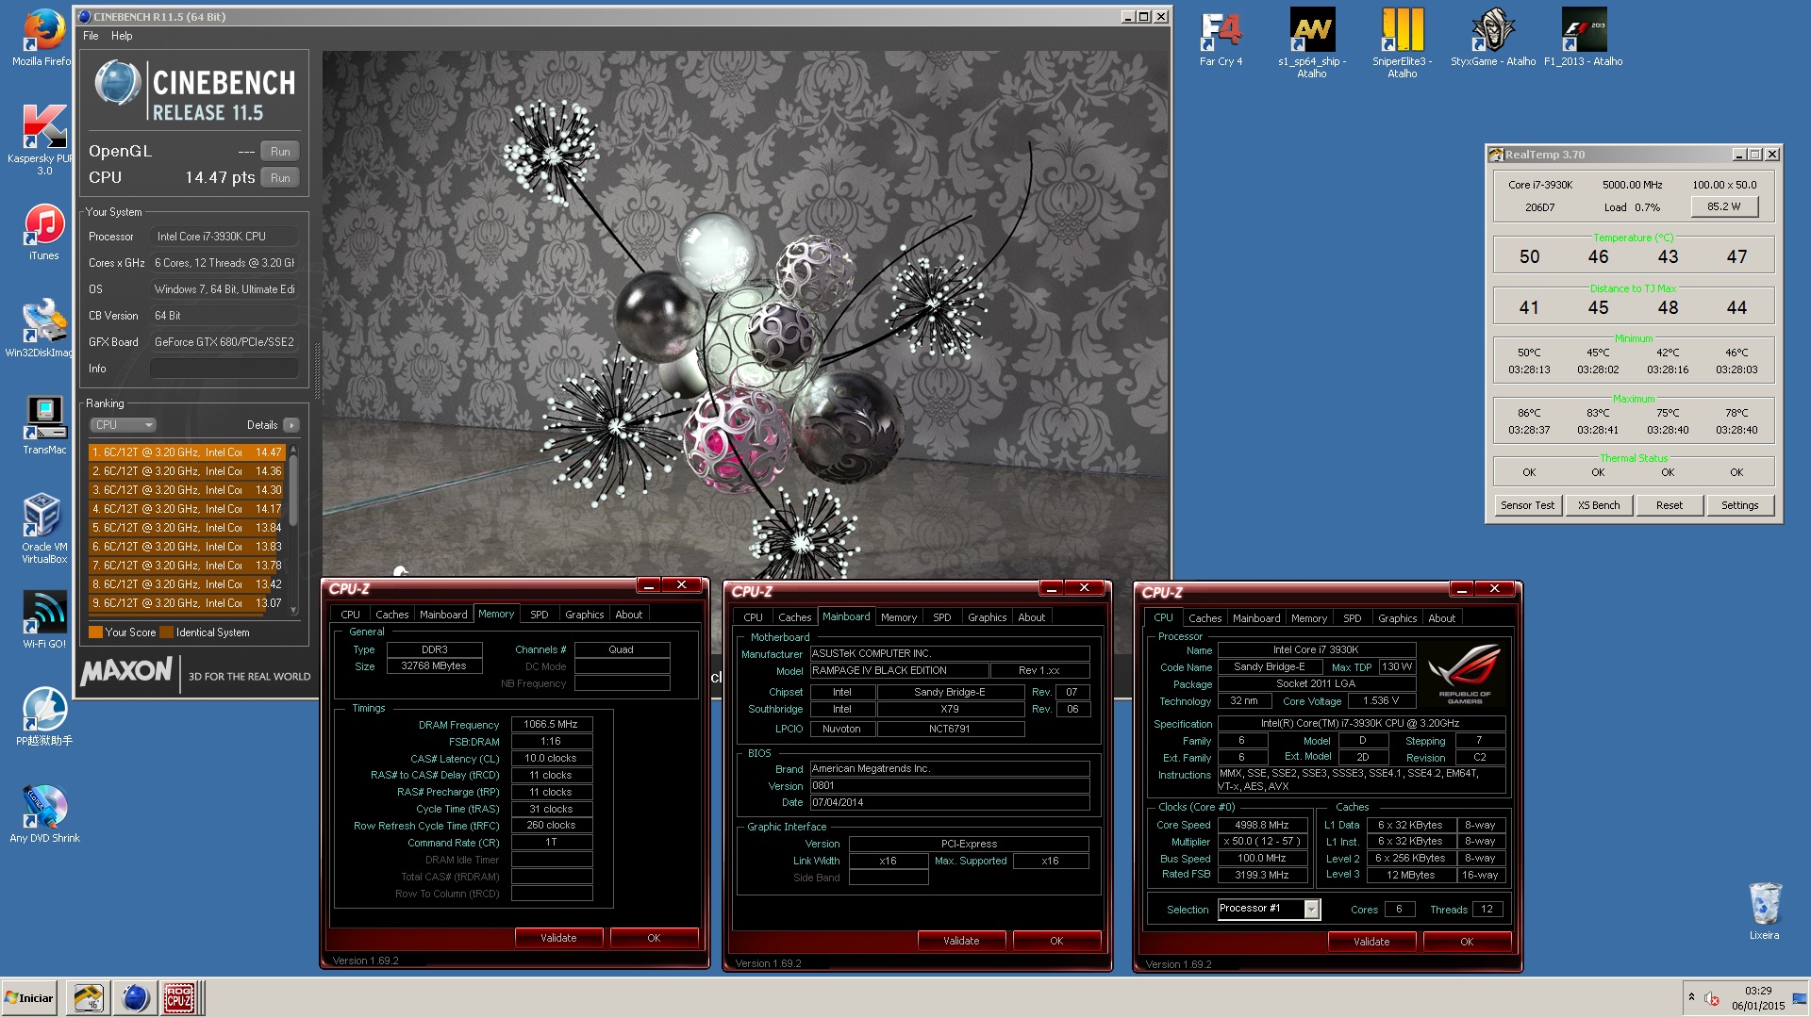Click the ROG CPU-Z taskbar icon
1811x1018 pixels.
coord(179,998)
